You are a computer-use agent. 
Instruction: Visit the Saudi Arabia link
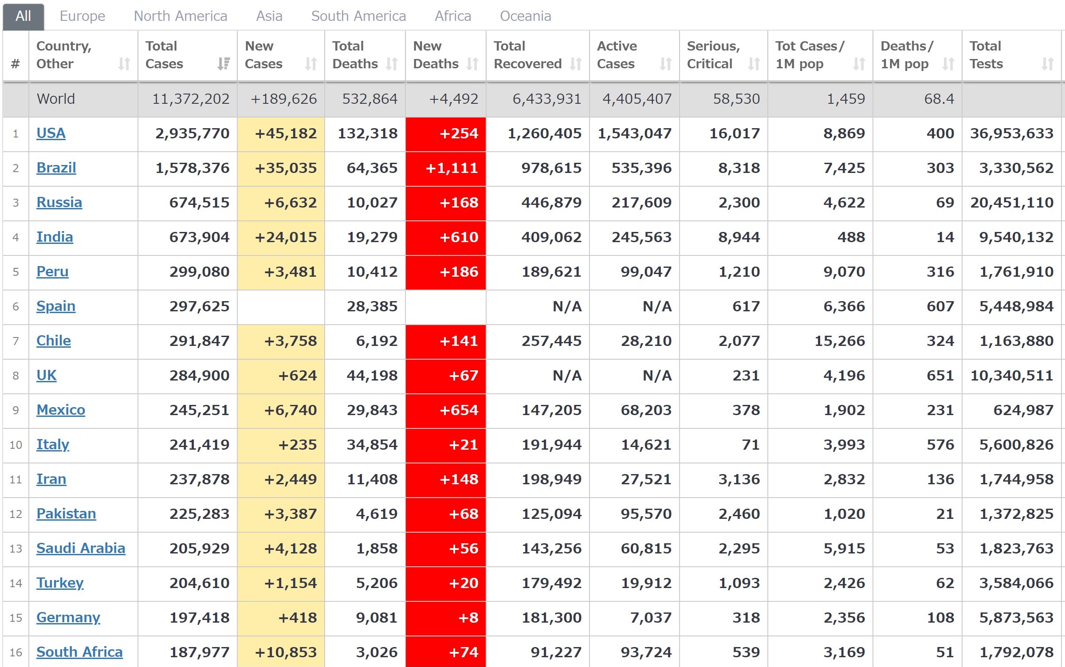81,548
